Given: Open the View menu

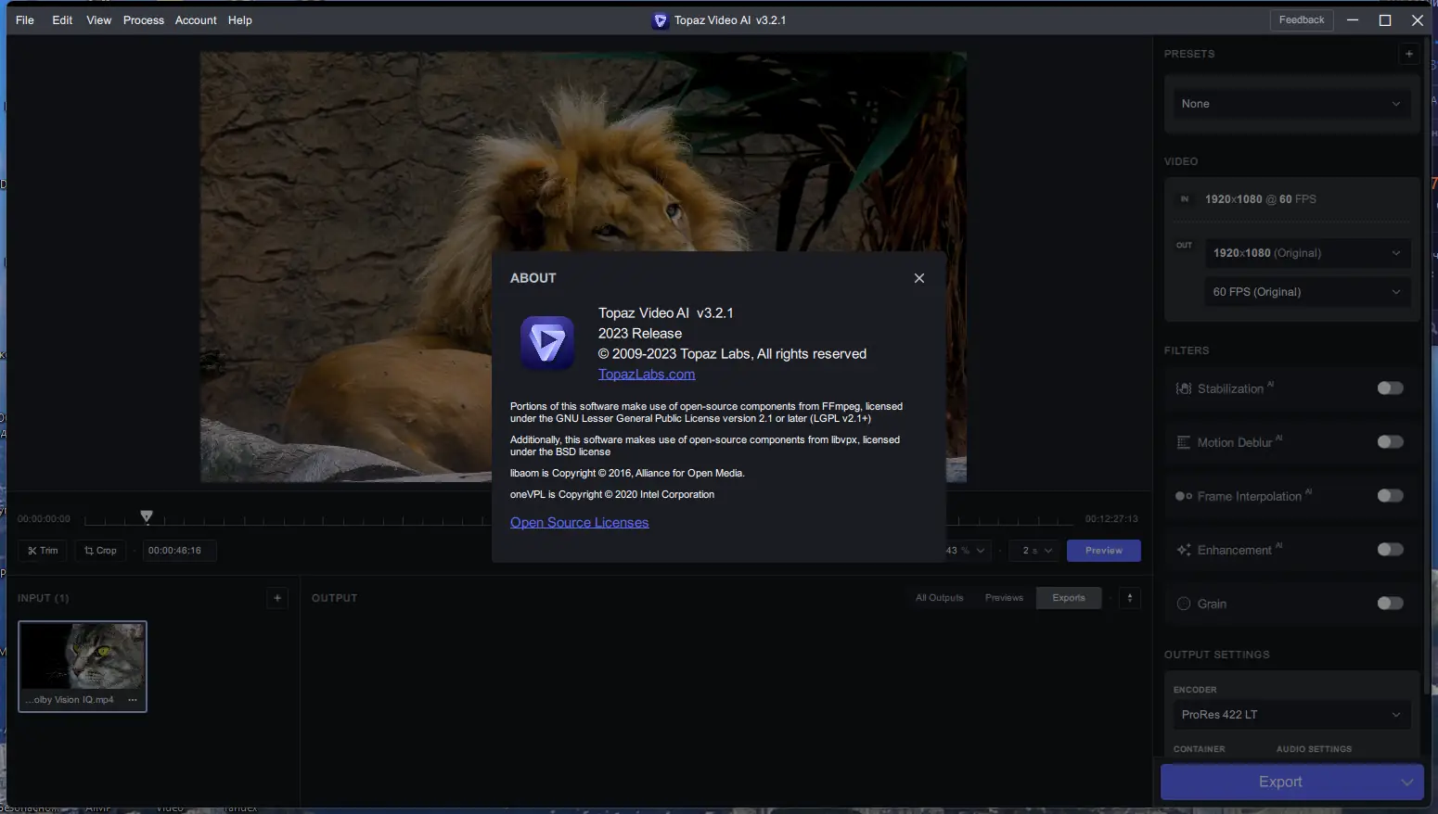Looking at the screenshot, I should tap(99, 20).
